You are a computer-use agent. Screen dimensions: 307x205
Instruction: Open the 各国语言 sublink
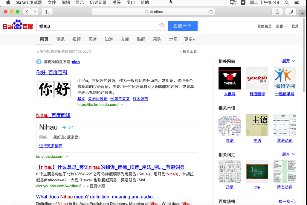[140, 98]
